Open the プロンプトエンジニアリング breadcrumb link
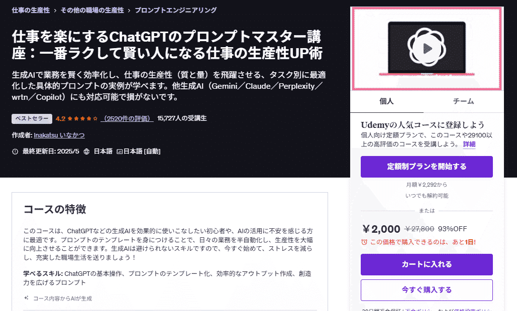Image resolution: width=517 pixels, height=311 pixels. click(x=176, y=9)
